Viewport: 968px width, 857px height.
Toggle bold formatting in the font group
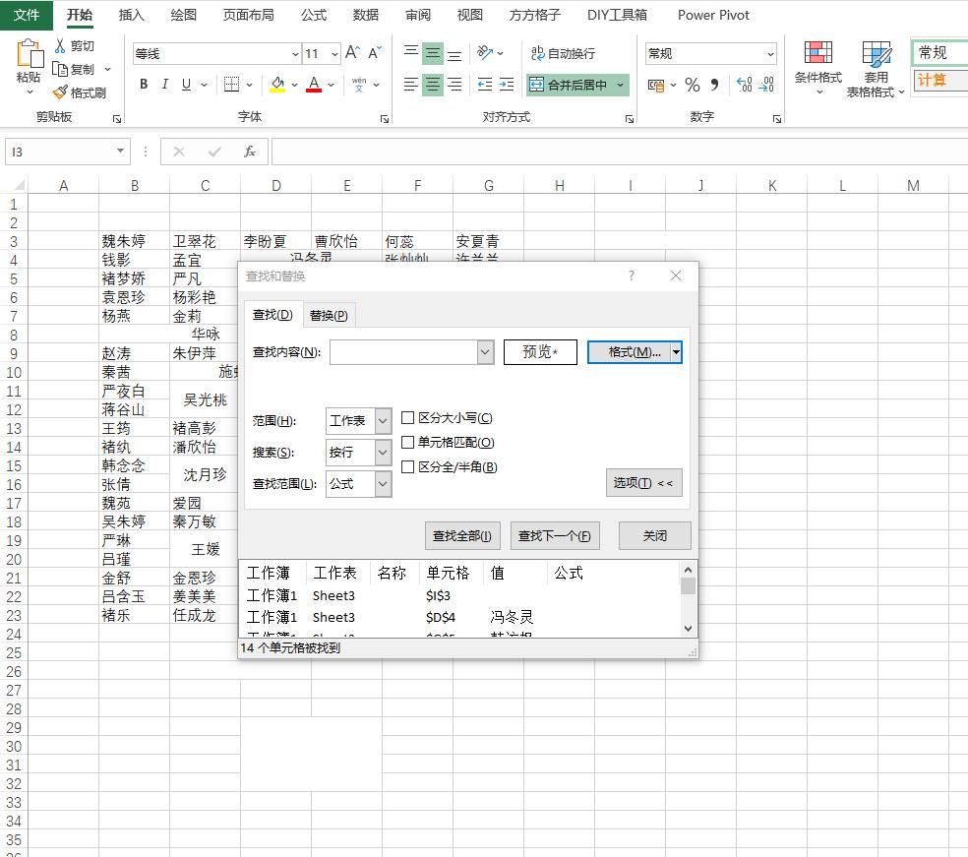click(142, 85)
